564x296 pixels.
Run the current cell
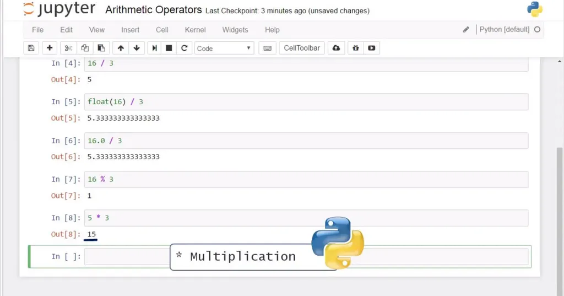[154, 48]
